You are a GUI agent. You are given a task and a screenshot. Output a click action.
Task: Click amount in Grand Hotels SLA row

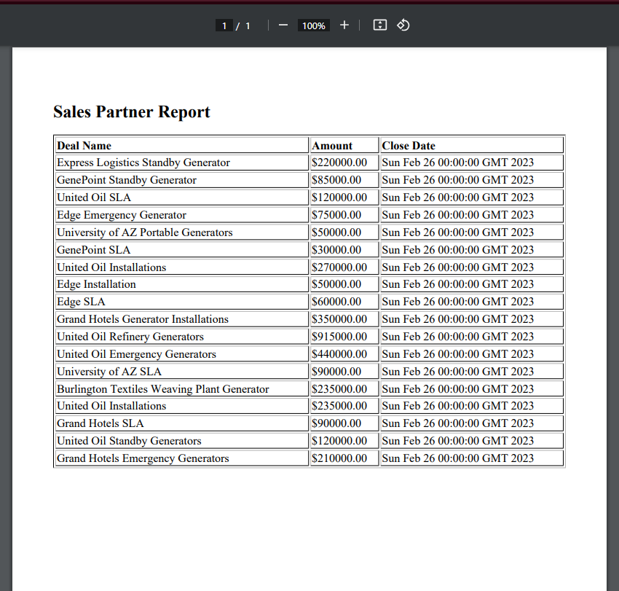point(344,423)
